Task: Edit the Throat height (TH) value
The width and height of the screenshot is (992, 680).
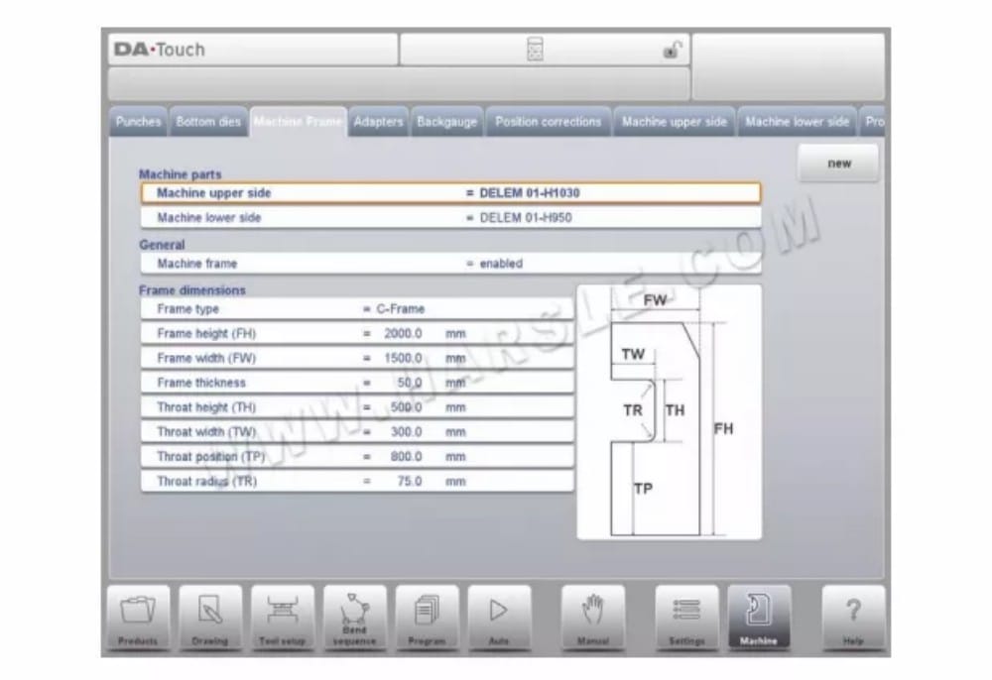Action: tap(357, 407)
